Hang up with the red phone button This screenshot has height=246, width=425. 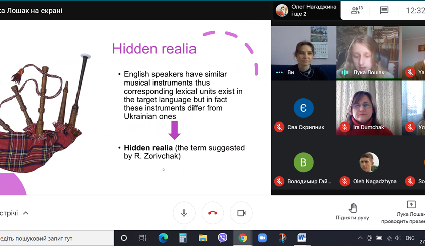[213, 213]
